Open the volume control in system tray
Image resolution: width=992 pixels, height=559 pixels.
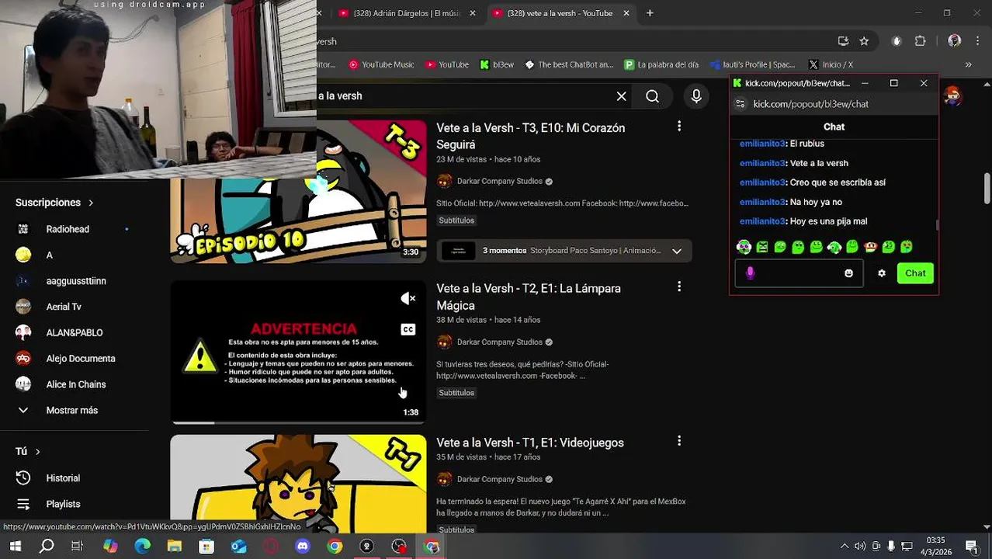pos(859,547)
